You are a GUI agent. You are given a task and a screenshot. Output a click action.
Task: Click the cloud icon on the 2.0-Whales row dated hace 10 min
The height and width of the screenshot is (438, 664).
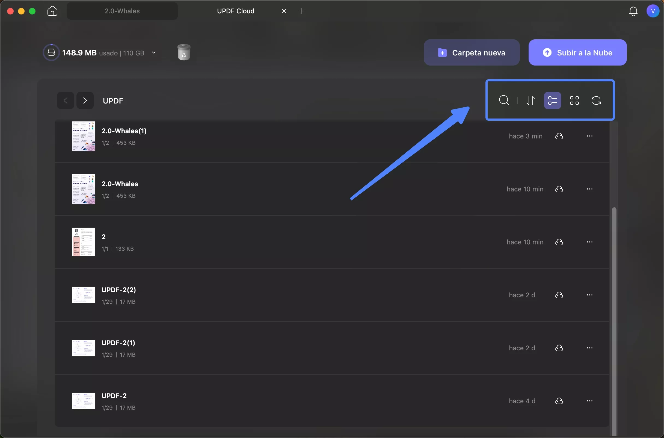[559, 189]
